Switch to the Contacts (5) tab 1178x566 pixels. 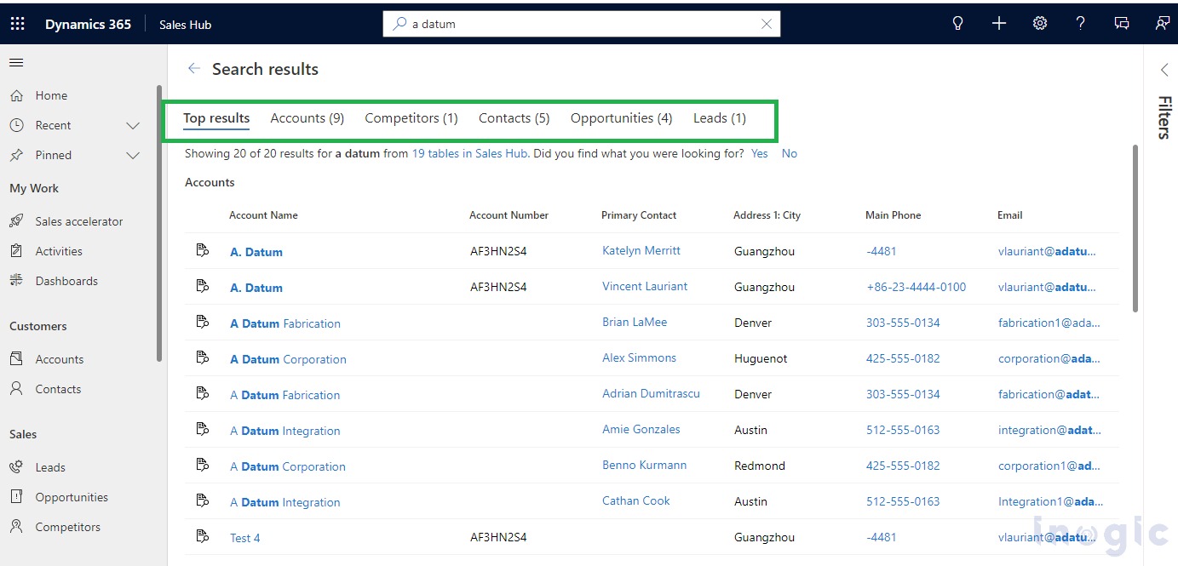[x=514, y=118]
